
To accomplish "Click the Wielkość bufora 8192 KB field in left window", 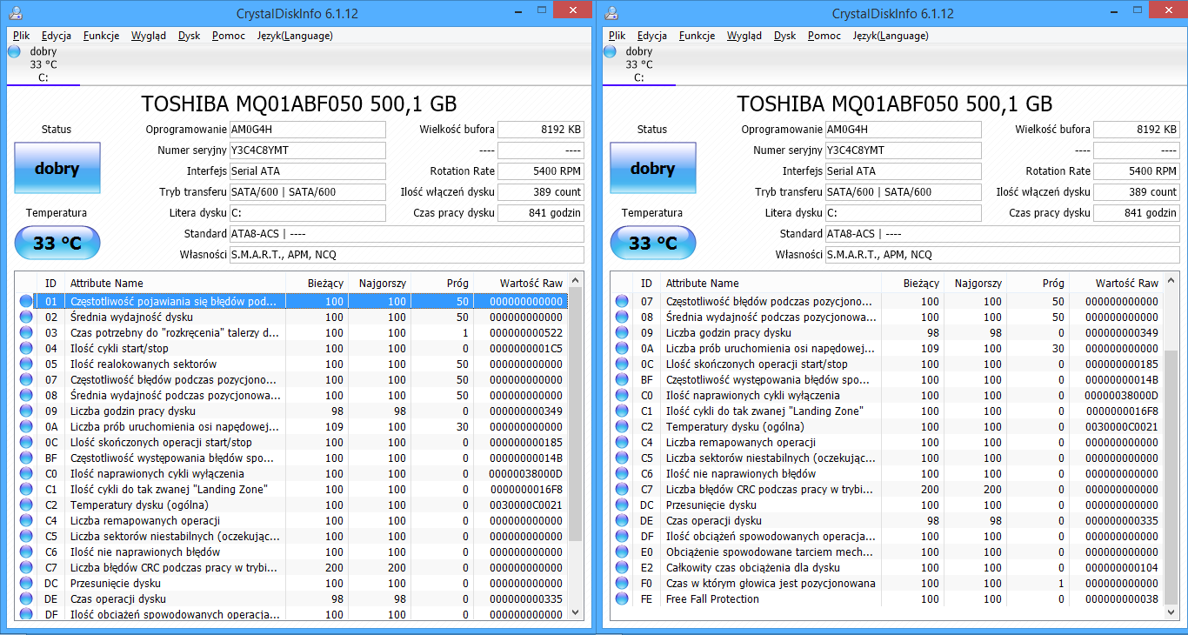I will pos(541,130).
